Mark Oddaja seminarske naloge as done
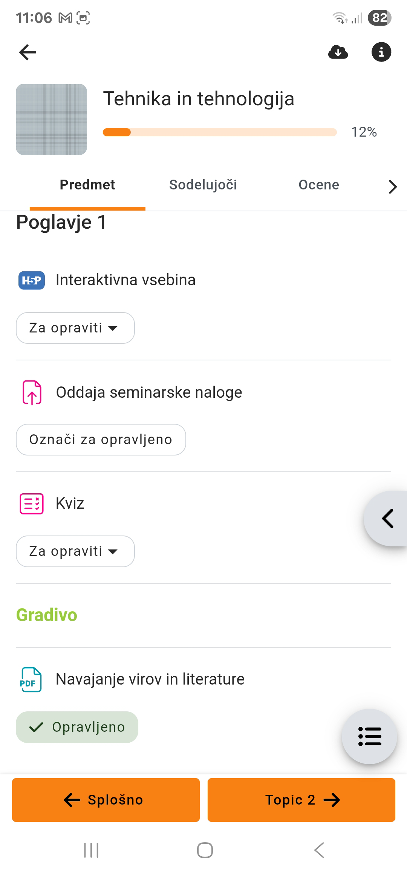Viewport: 407px width, 874px height. (x=101, y=440)
